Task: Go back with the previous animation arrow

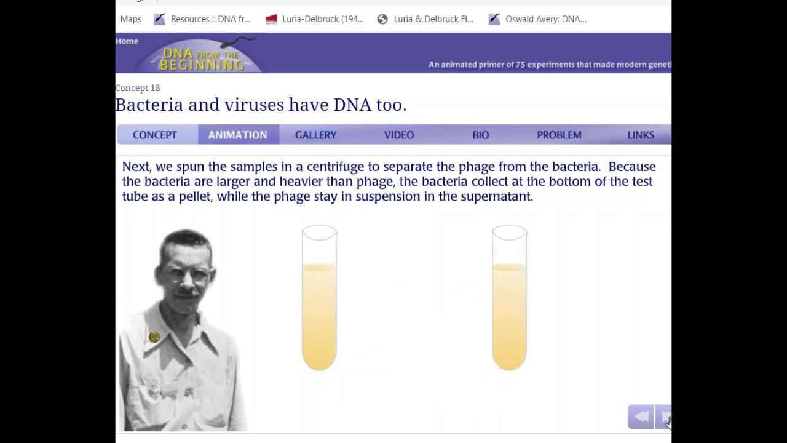Action: [641, 417]
